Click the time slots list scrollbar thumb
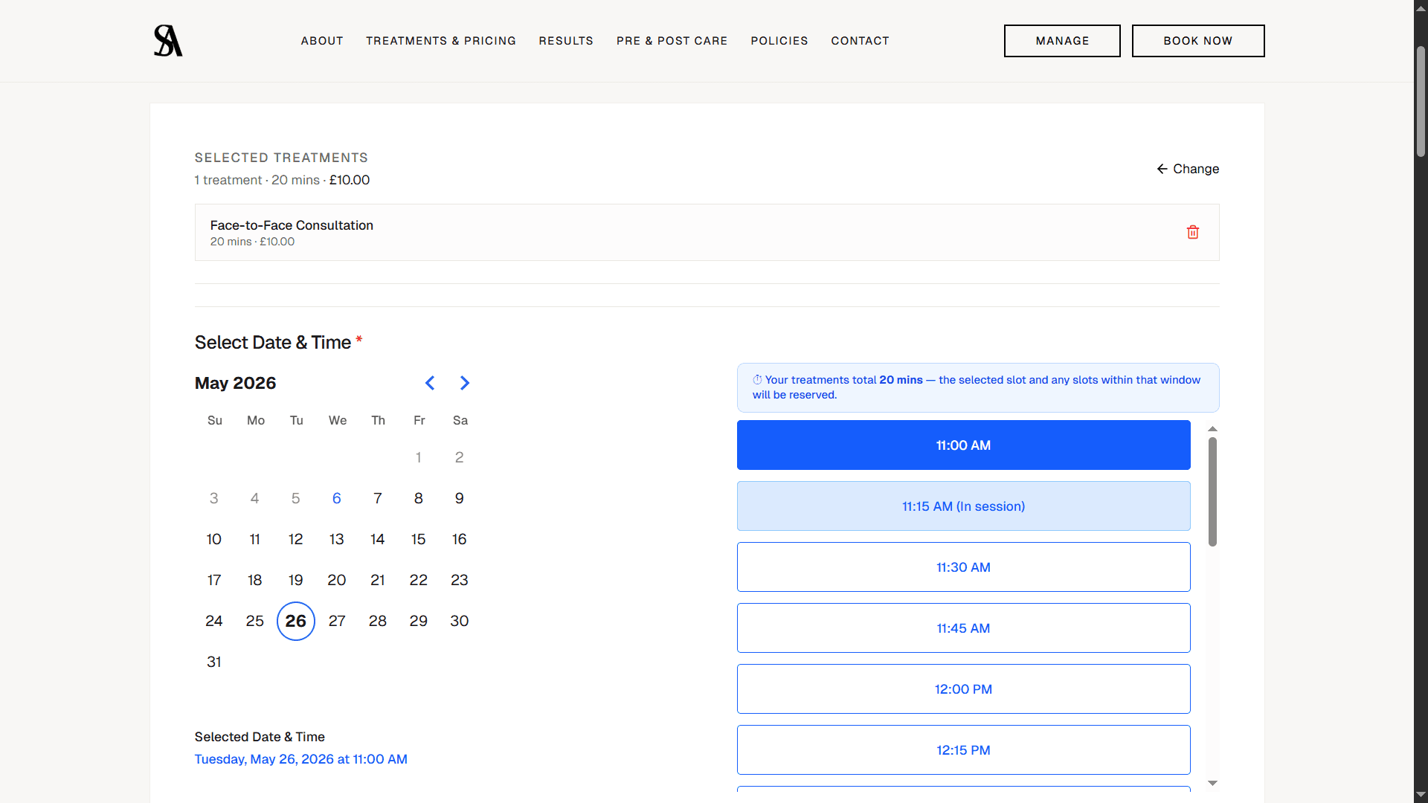Viewport: 1428px width, 803px height. pos(1212,491)
